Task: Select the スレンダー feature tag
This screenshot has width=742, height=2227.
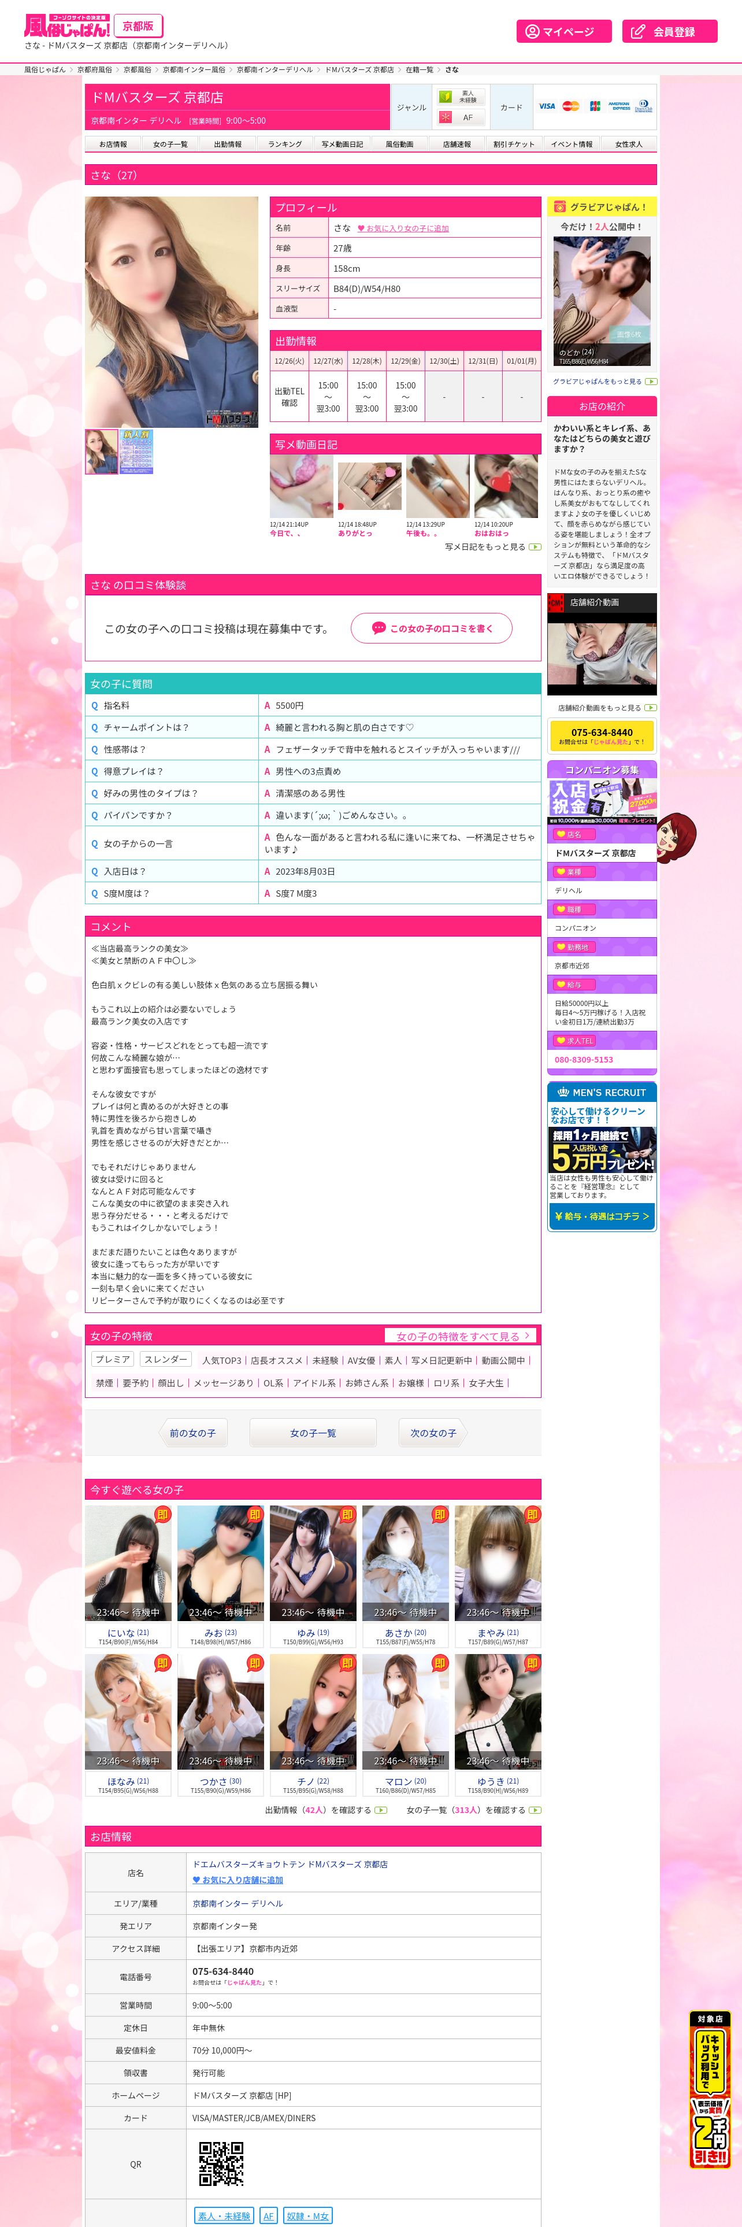Action: (x=166, y=1360)
